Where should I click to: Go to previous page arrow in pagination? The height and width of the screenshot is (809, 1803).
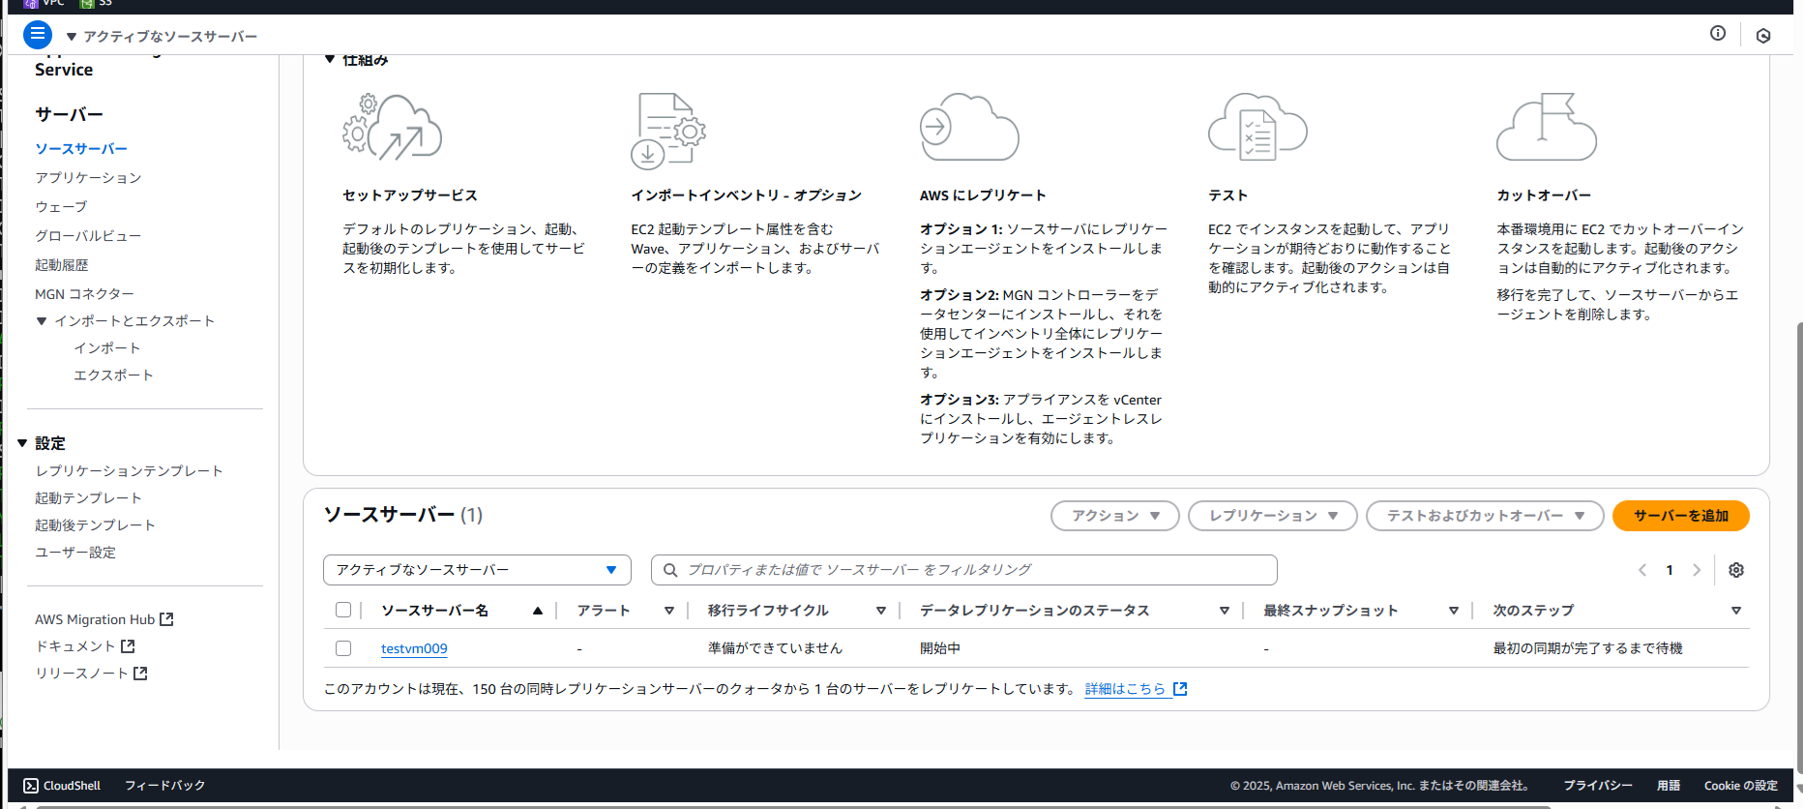click(x=1642, y=570)
